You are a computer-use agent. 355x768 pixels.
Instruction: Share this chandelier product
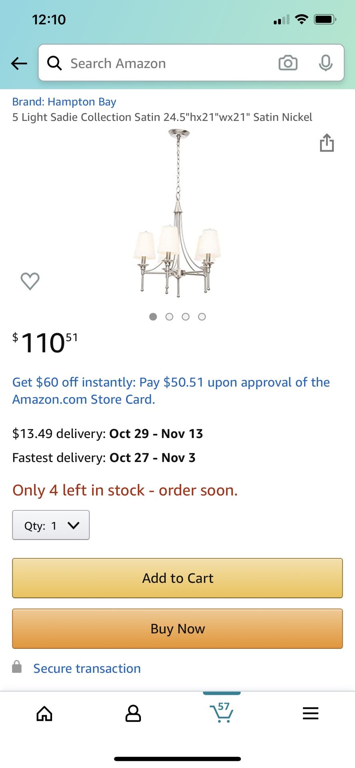coord(327,143)
